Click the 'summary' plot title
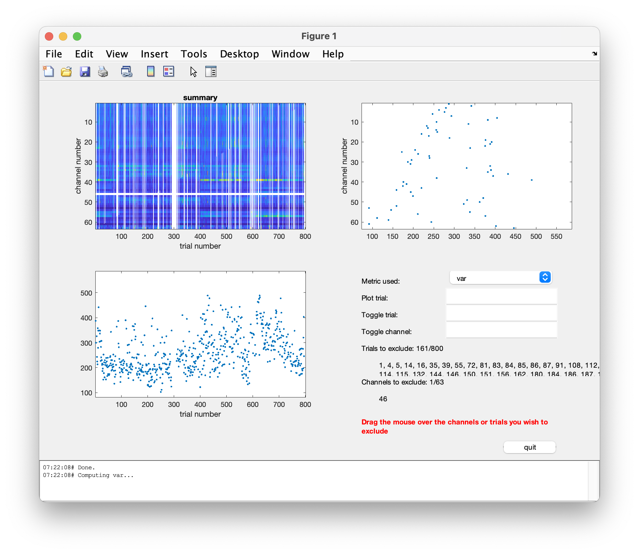 pos(200,97)
